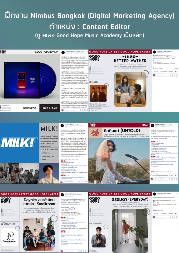Click the sticker icon in the Untold comment box
This screenshot has height=253, width=179.
176,179
